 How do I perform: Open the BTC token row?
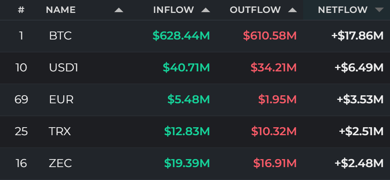(195, 36)
